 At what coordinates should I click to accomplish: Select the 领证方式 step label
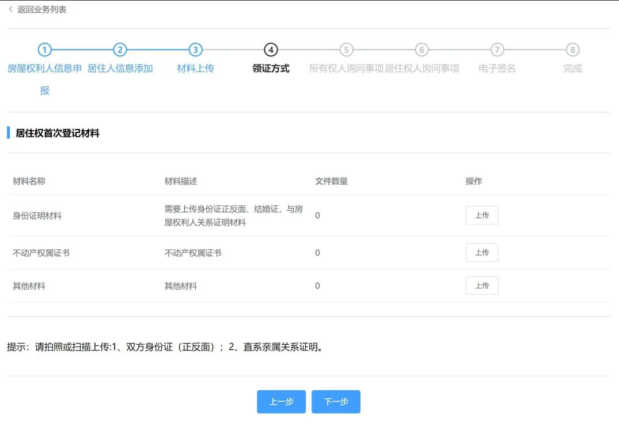(271, 68)
